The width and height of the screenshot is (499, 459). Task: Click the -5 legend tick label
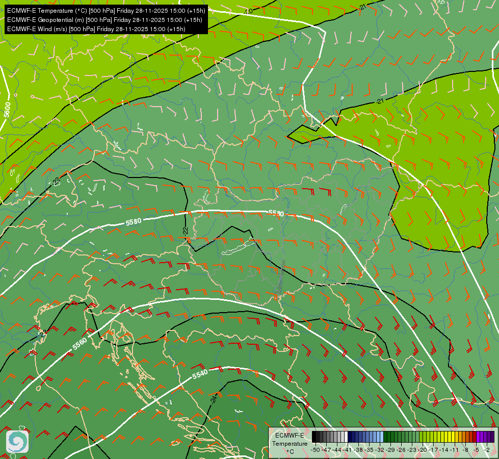pyautogui.click(x=476, y=450)
